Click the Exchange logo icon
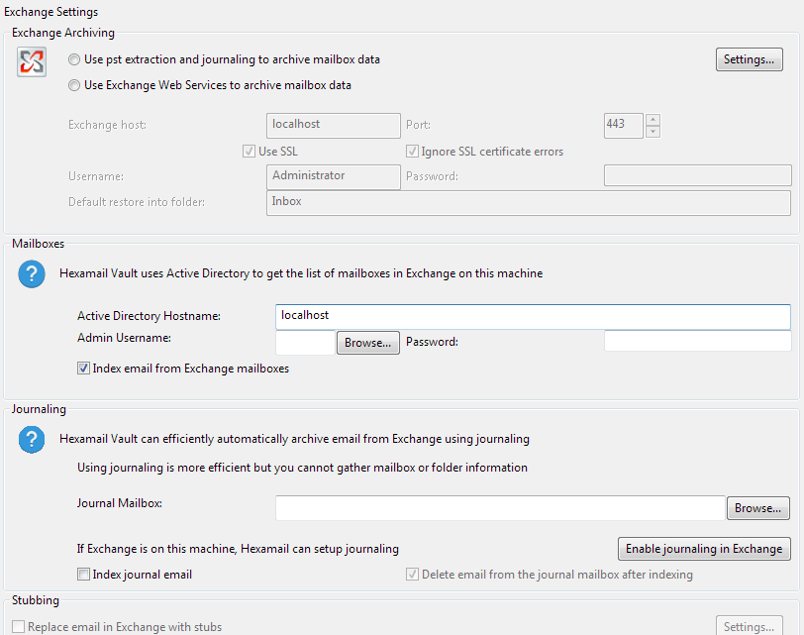The width and height of the screenshot is (804, 635). 31,60
